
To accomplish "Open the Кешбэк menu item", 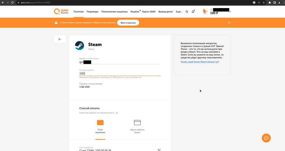I will (135, 12).
